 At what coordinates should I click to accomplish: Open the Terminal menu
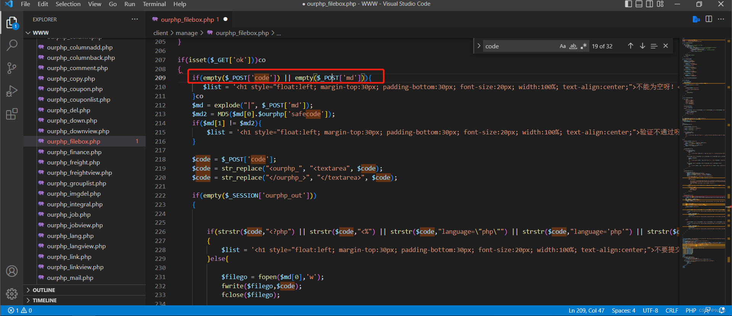pos(154,4)
